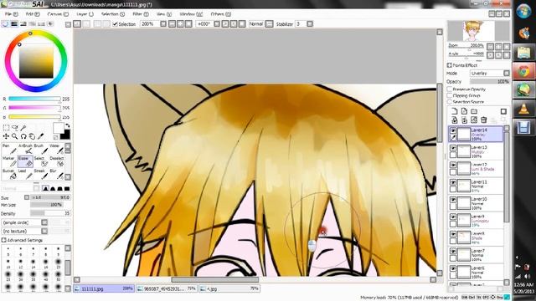Open the Stabilizer value dropdown
The image size is (536, 301).
[310, 24]
